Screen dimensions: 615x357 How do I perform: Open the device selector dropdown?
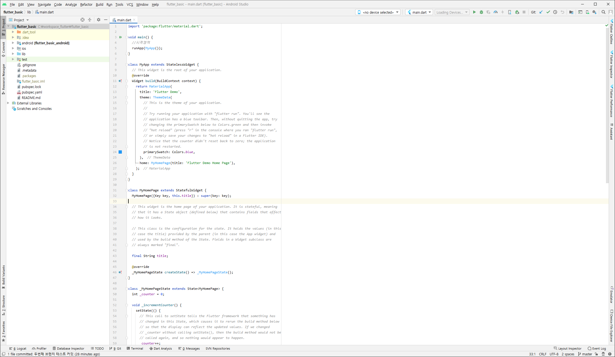pyautogui.click(x=378, y=12)
